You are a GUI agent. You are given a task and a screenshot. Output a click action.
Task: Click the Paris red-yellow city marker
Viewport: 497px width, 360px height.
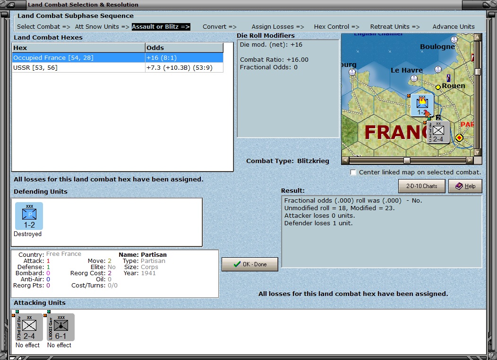(x=459, y=138)
